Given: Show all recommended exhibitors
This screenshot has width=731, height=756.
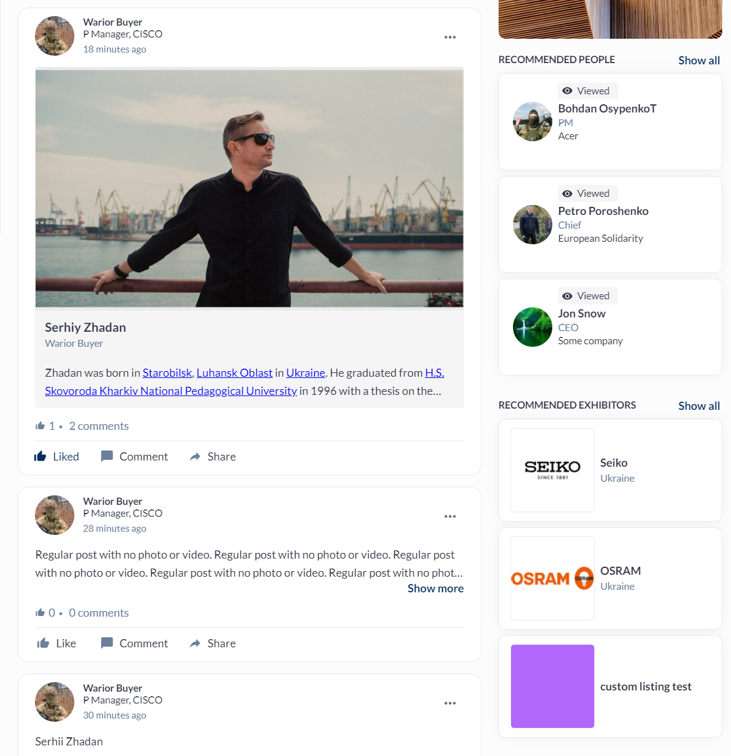Looking at the screenshot, I should [699, 406].
